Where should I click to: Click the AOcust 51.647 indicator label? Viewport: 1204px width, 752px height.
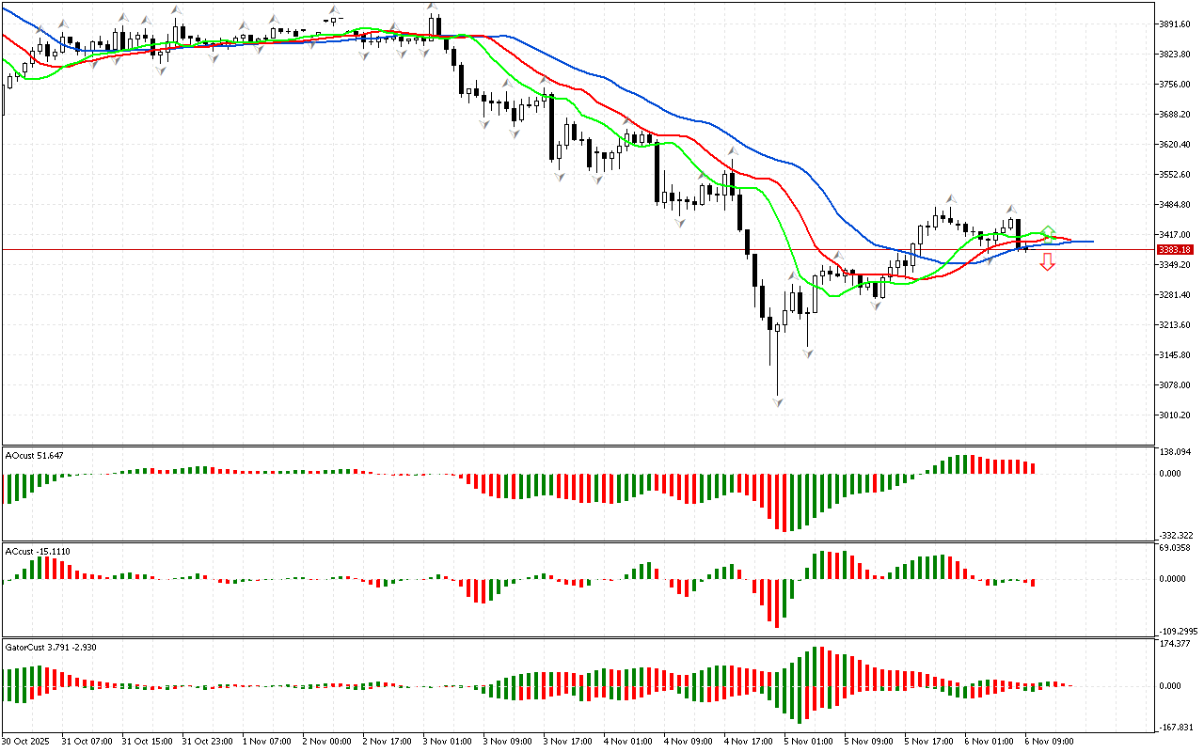[35, 455]
